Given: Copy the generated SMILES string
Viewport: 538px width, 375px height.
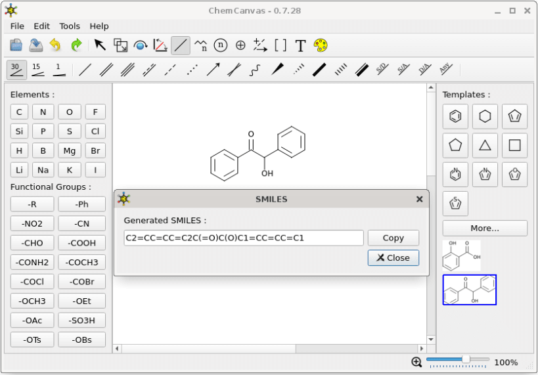Looking at the screenshot, I should [393, 238].
